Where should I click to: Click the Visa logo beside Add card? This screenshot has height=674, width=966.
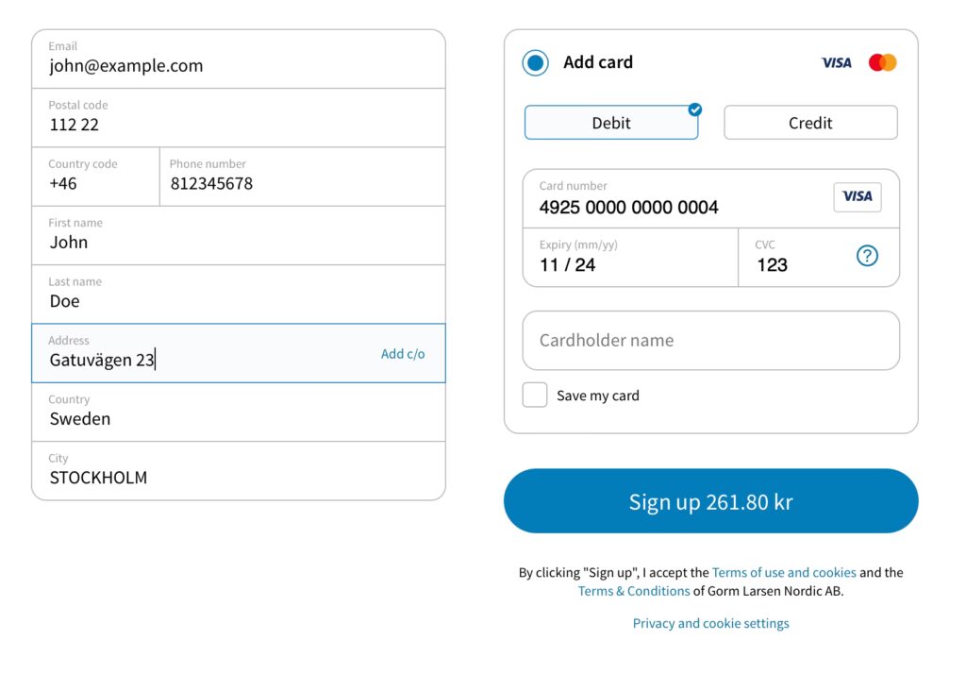pyautogui.click(x=836, y=63)
